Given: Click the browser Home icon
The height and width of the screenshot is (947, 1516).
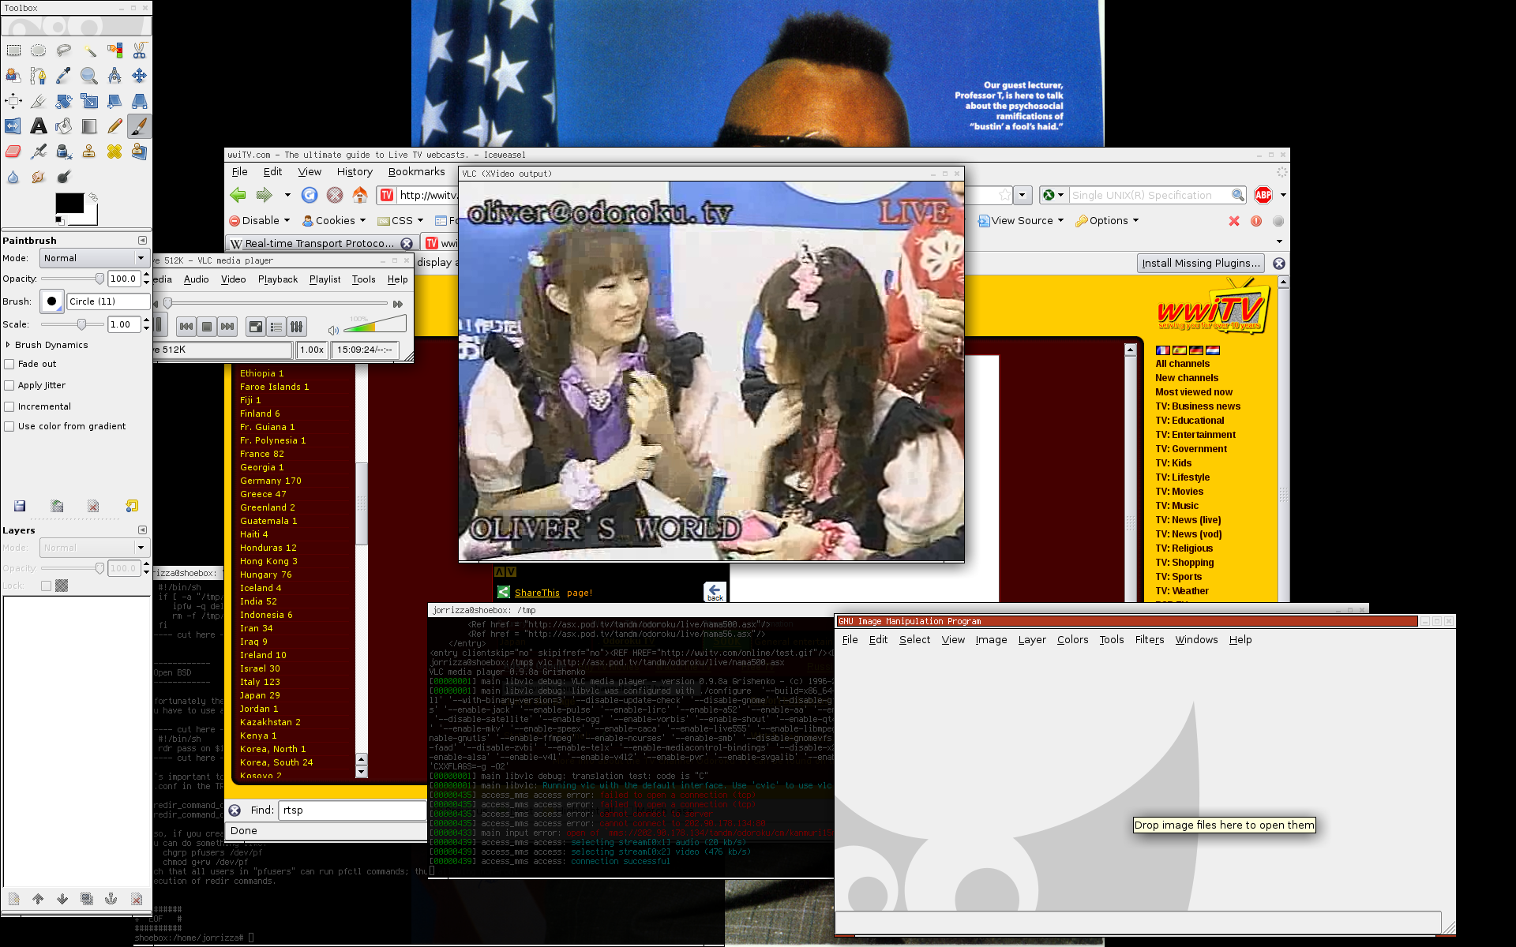Looking at the screenshot, I should point(360,195).
